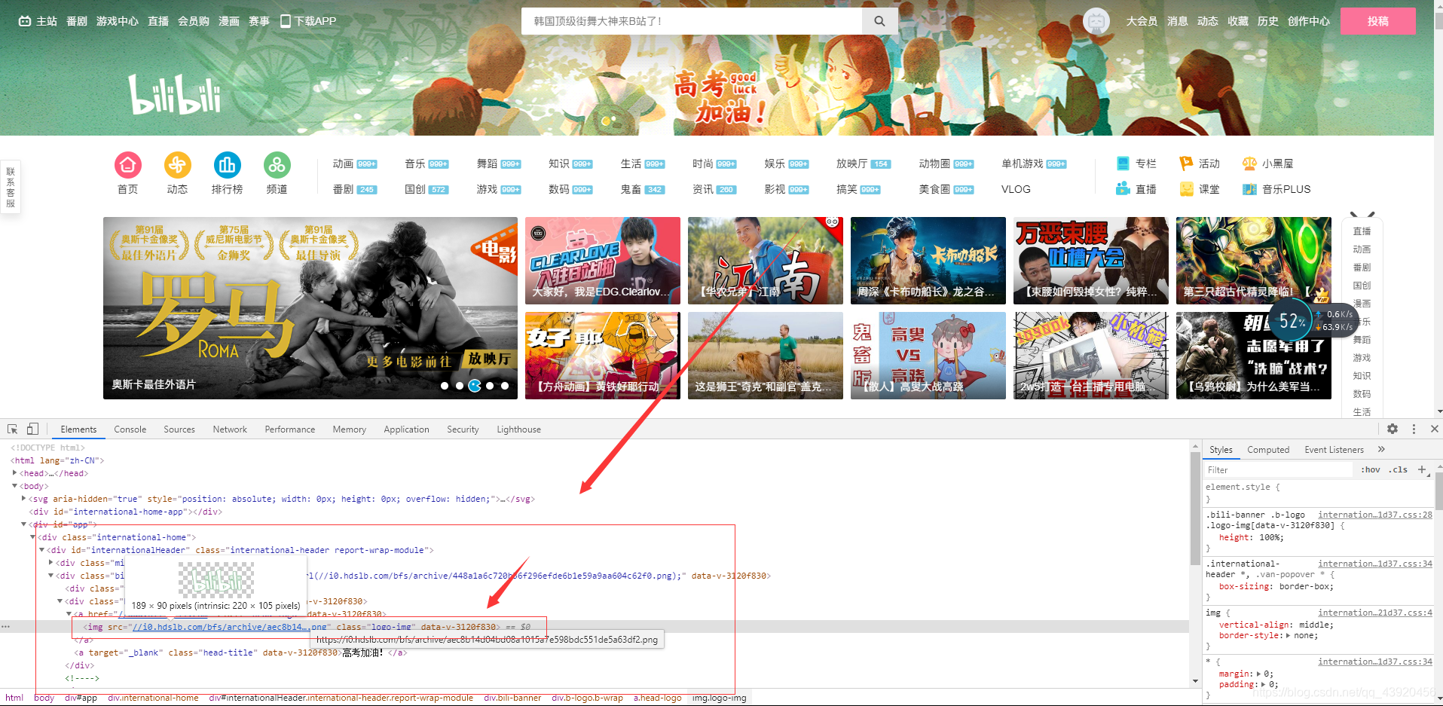Click the user avatar icon
This screenshot has width=1443, height=706.
[1096, 21]
